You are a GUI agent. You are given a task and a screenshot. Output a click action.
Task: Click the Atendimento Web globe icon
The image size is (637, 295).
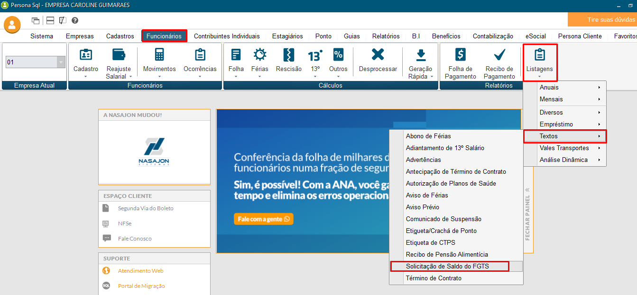[107, 271]
